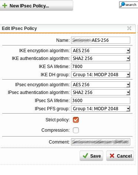Disable the Strict policy checkbox
The width and height of the screenshot is (138, 175).
pyautogui.click(x=76, y=120)
